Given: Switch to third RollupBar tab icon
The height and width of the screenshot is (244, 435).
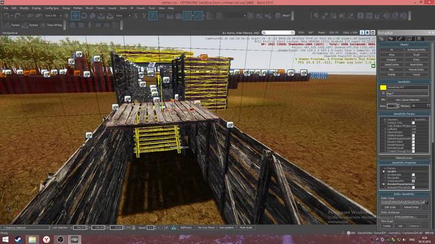Looking at the screenshot, I should (x=400, y=39).
